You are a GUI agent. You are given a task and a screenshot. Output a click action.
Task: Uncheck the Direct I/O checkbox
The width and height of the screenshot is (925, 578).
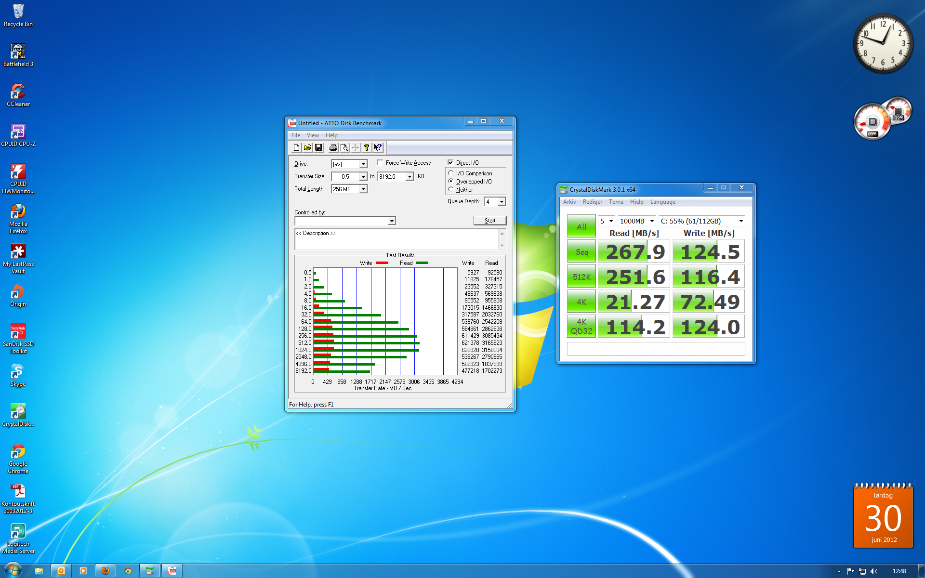coord(450,163)
